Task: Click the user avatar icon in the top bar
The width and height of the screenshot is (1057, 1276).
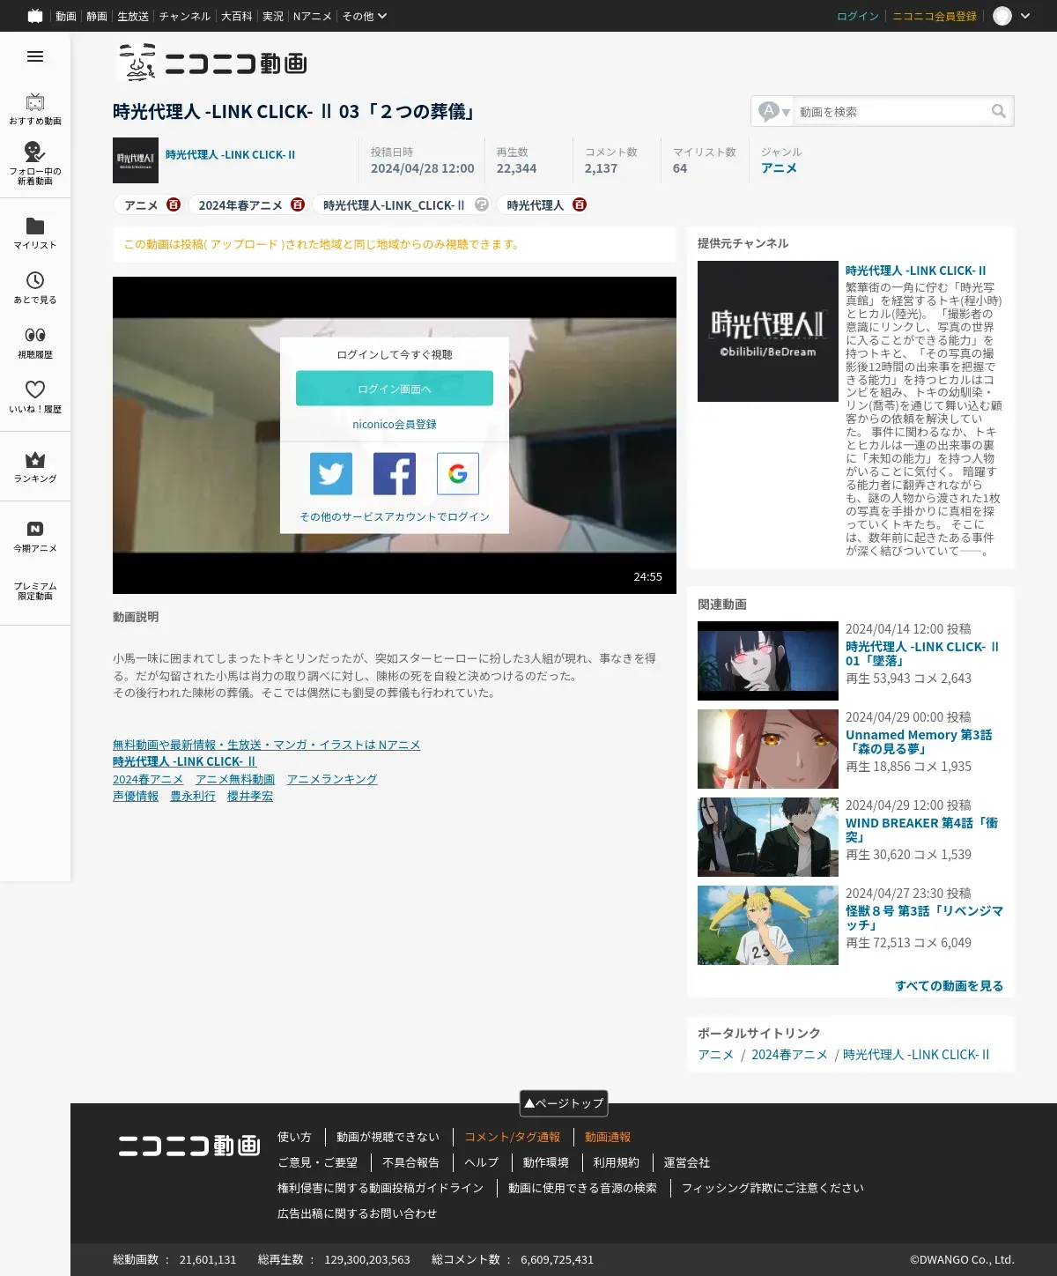Action: (x=1002, y=16)
